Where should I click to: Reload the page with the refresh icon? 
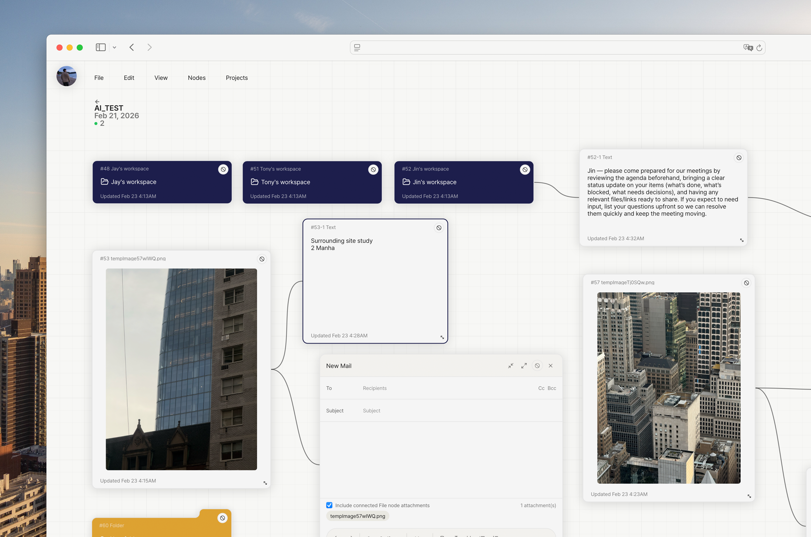(x=759, y=48)
